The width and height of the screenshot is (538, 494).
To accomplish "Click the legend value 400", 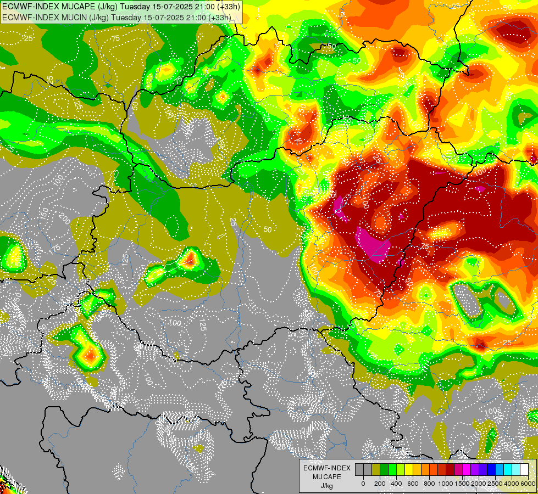I will tap(396, 484).
